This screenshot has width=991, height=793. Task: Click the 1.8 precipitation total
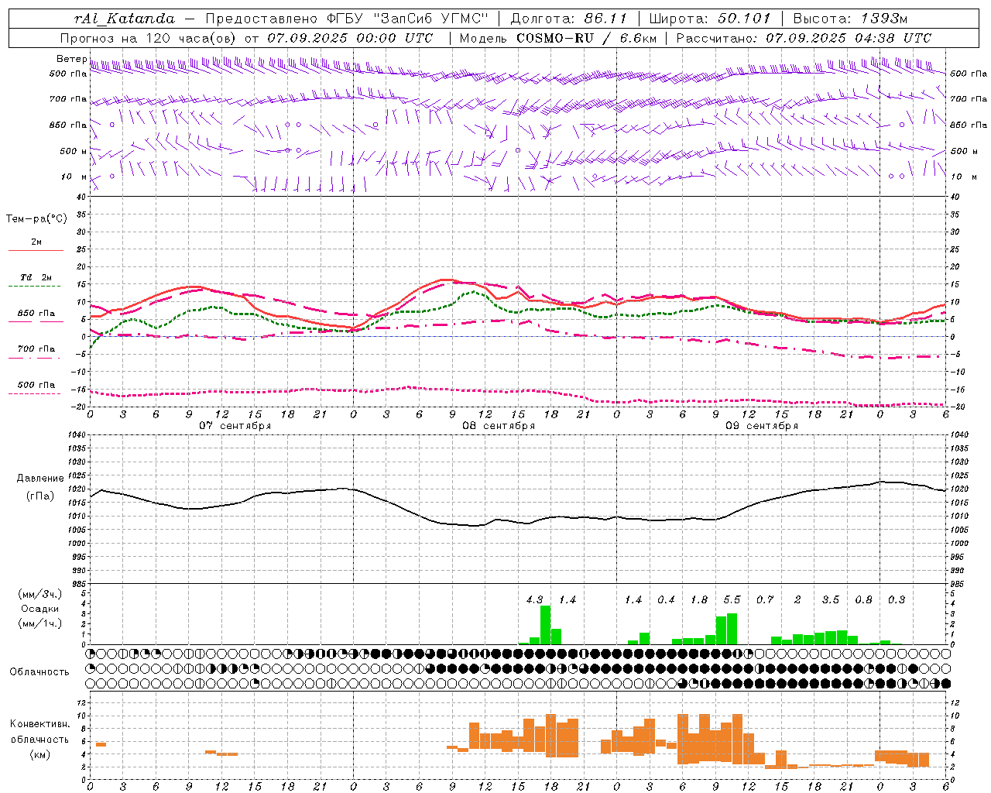pyautogui.click(x=699, y=600)
